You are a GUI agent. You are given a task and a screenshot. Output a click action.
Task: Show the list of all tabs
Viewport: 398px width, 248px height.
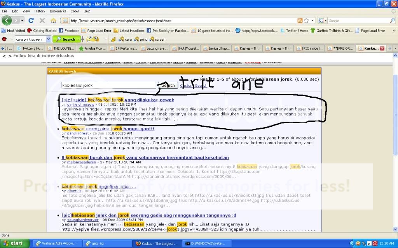pyautogui.click(x=395, y=48)
